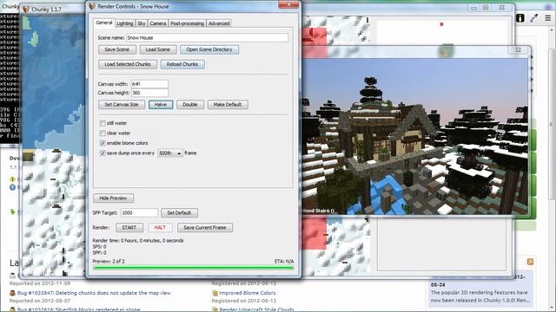
Task: Enable the clear water checkbox
Action: pyautogui.click(x=103, y=133)
